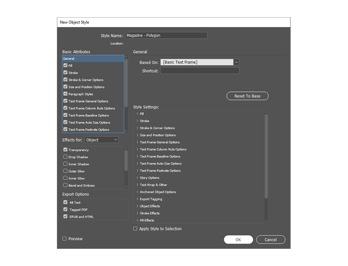Click up arrow of Basic Attributes list

tap(126, 57)
